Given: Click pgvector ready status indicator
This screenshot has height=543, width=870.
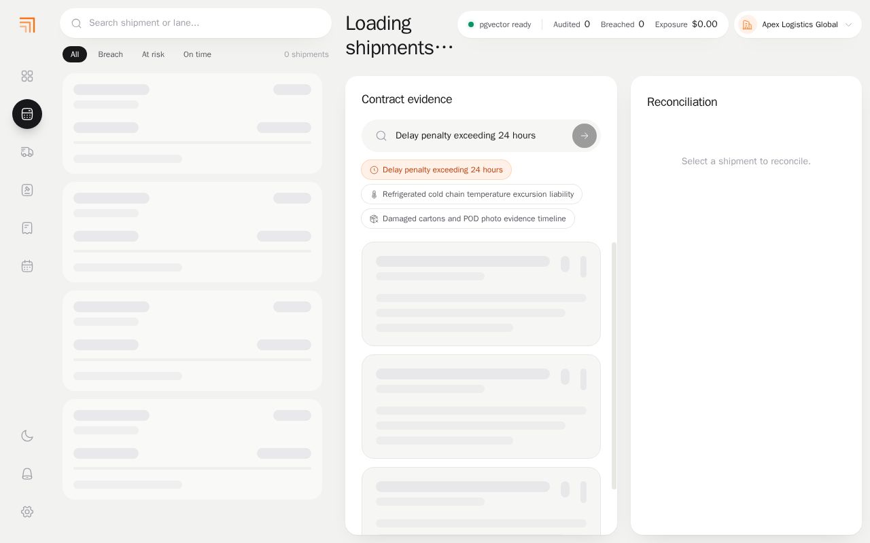Looking at the screenshot, I should point(500,24).
